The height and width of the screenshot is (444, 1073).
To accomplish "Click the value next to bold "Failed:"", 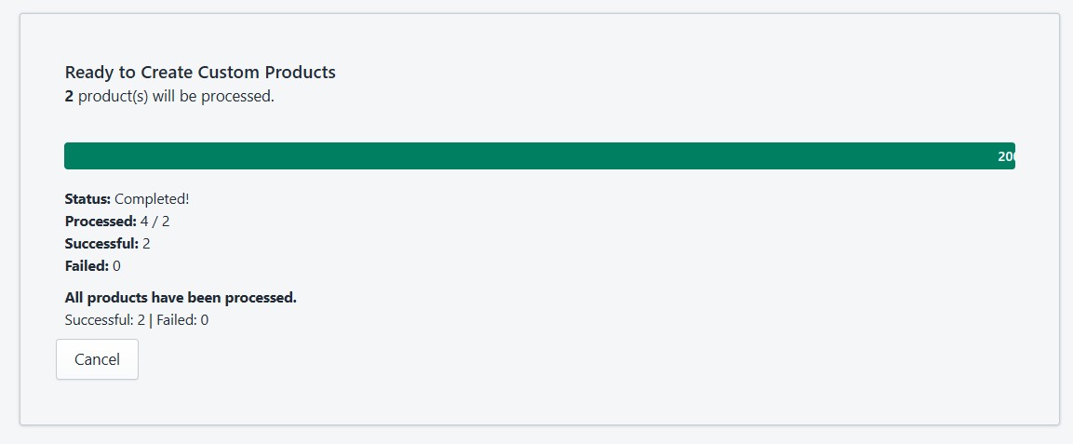I will (x=116, y=266).
